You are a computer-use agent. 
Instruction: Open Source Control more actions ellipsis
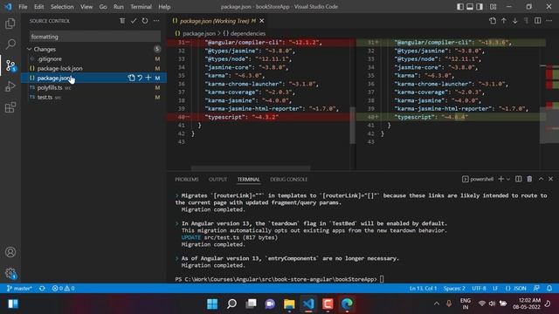point(156,21)
